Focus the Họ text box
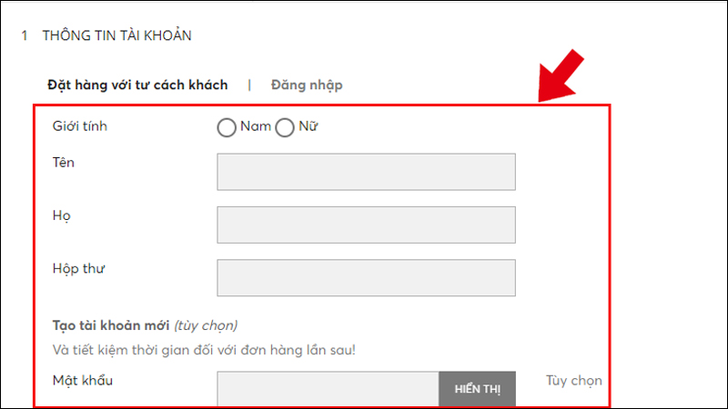The height and width of the screenshot is (409, 728). (366, 224)
